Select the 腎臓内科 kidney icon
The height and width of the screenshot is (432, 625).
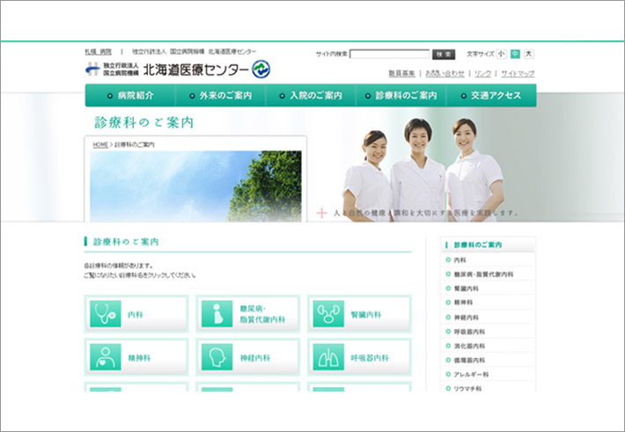tap(327, 314)
